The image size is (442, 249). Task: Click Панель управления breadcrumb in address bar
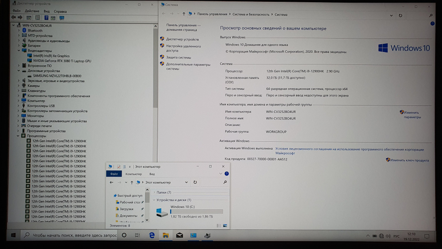(x=212, y=14)
